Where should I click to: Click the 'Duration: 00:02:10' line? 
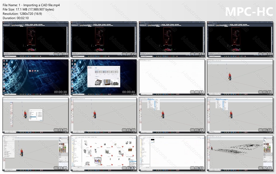click(16, 18)
